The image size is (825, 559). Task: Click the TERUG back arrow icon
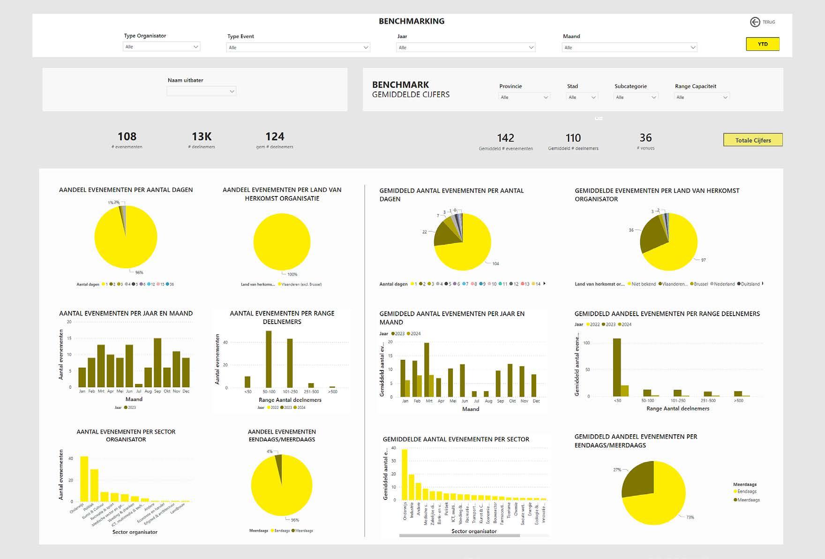(x=755, y=22)
